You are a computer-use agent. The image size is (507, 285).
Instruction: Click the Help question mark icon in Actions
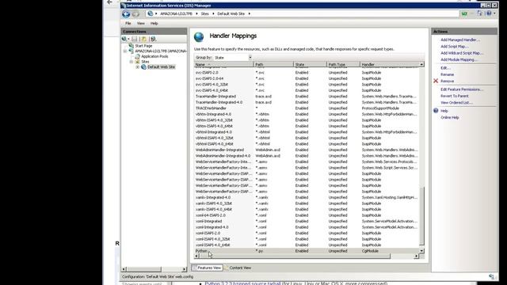436,111
